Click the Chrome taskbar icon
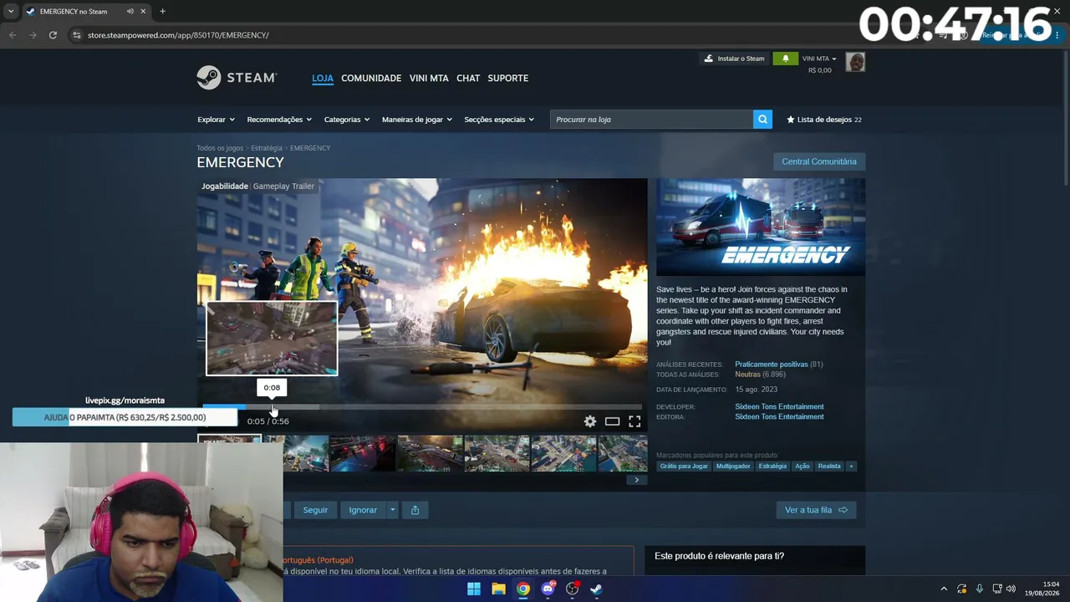1070x602 pixels. click(522, 589)
